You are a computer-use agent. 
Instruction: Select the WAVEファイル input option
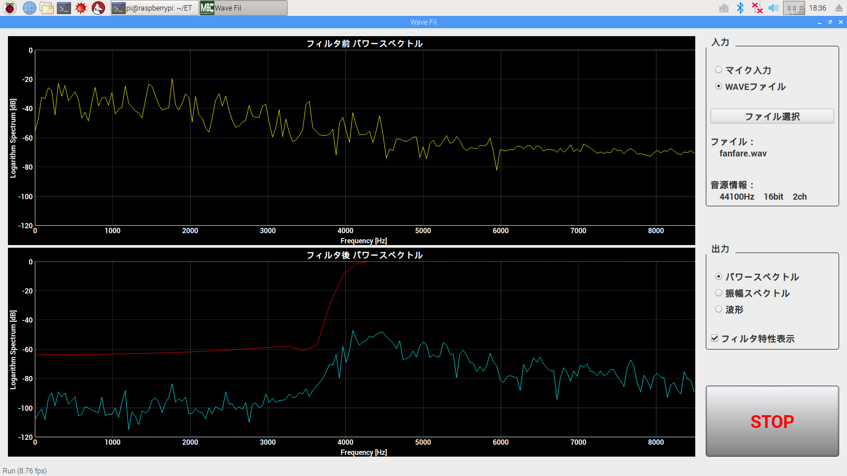(719, 86)
